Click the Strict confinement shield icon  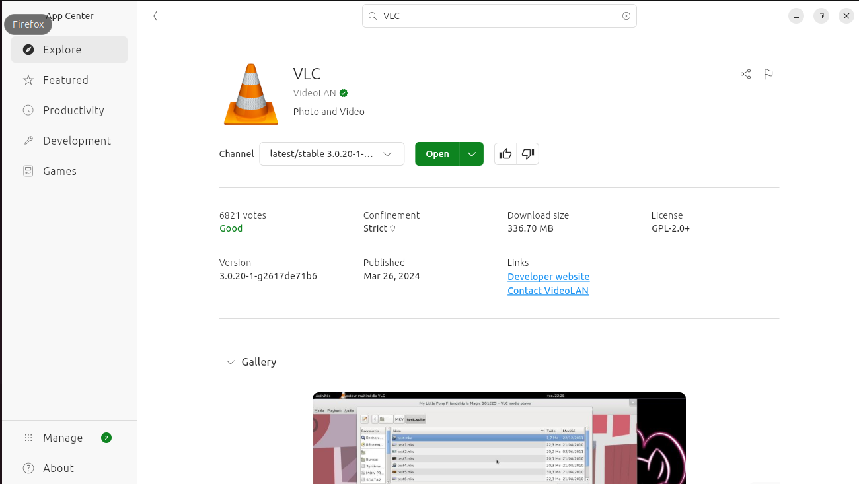point(392,228)
